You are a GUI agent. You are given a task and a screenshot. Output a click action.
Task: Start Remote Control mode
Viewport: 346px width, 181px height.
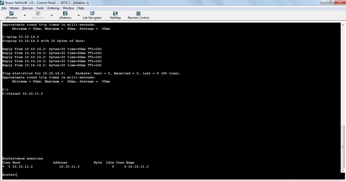tap(138, 14)
